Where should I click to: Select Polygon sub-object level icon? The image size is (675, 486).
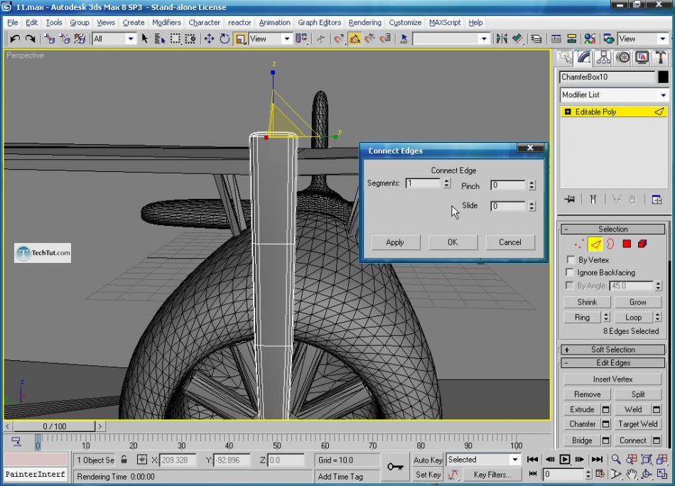[x=627, y=244]
